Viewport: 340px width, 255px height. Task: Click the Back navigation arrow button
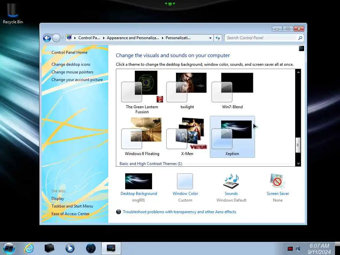(47, 38)
